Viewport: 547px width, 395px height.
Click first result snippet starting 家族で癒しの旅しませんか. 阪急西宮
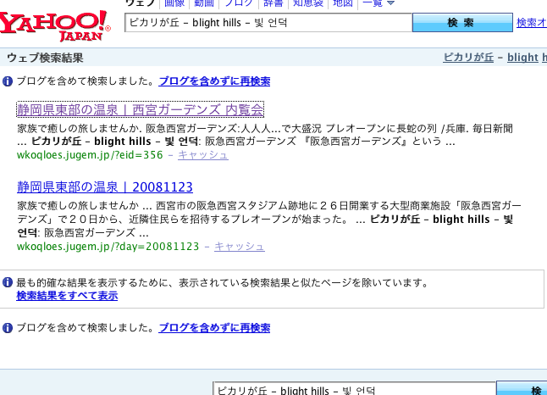pos(265,135)
